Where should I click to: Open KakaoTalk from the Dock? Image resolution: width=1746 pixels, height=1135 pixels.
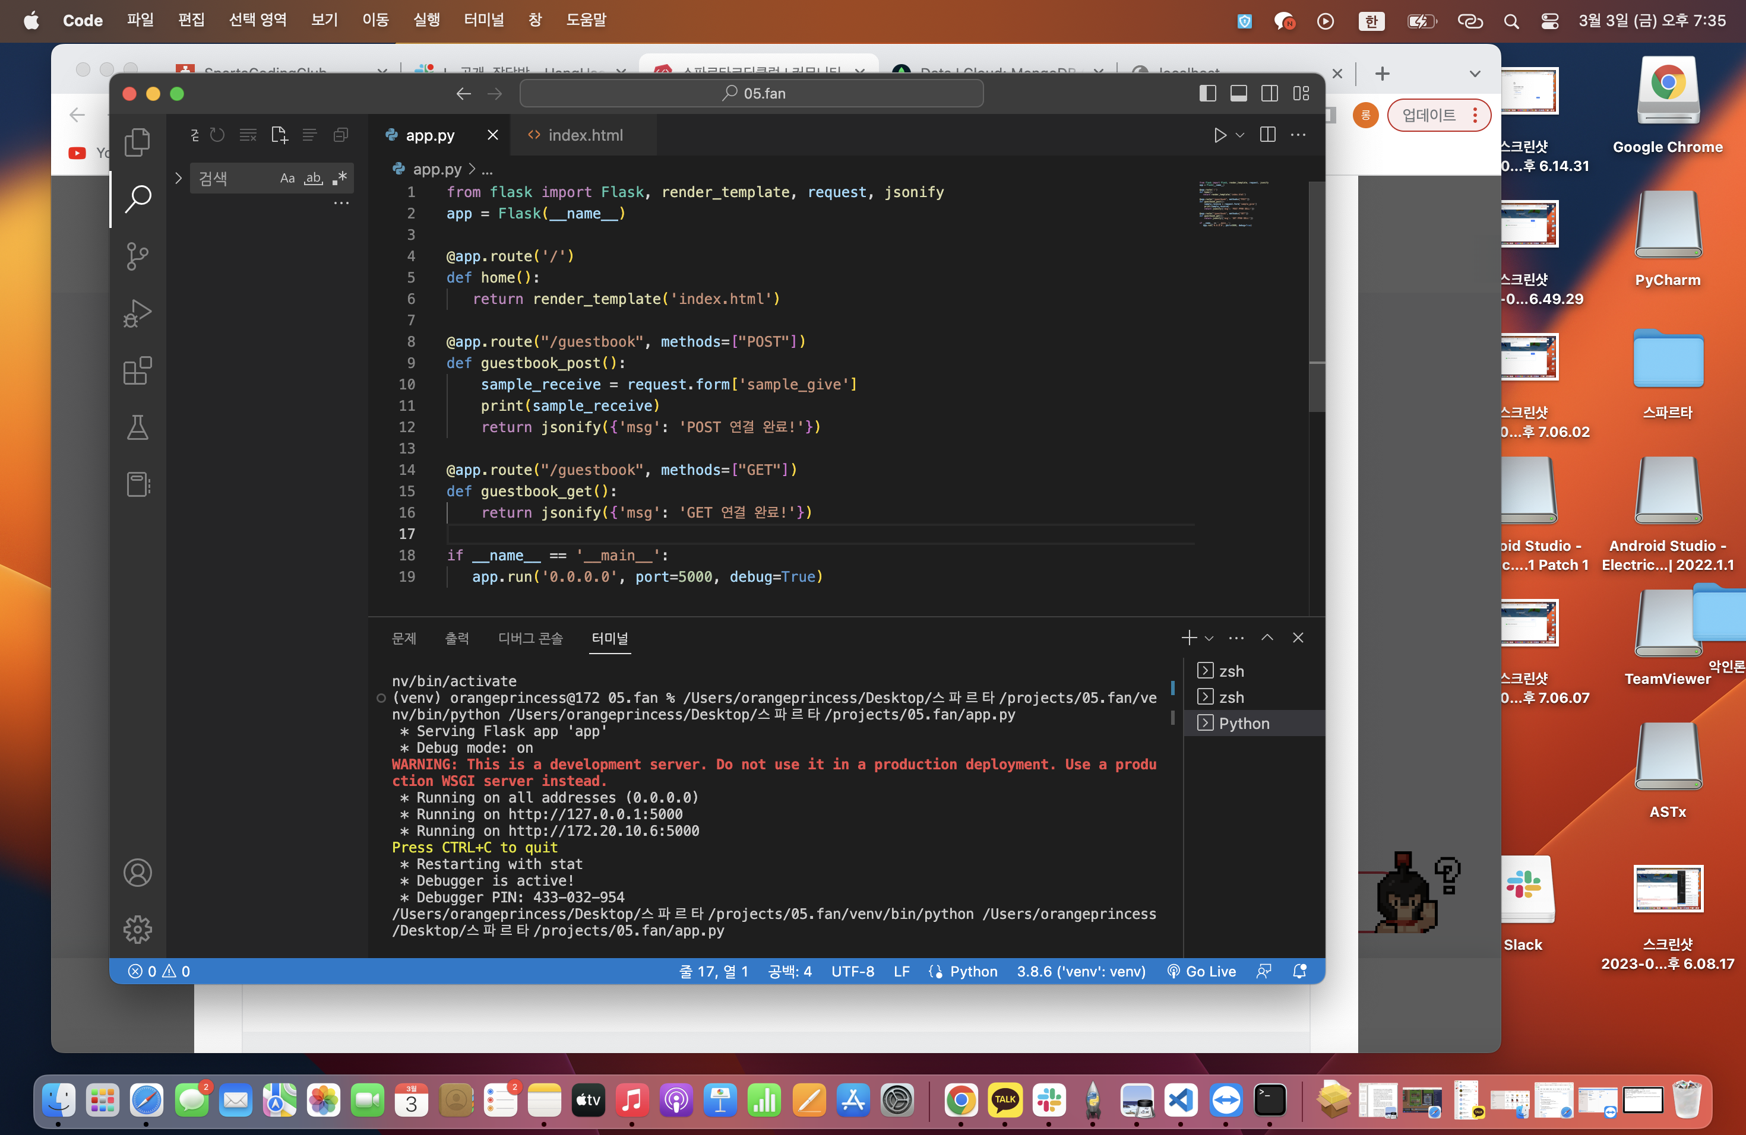(x=1004, y=1100)
